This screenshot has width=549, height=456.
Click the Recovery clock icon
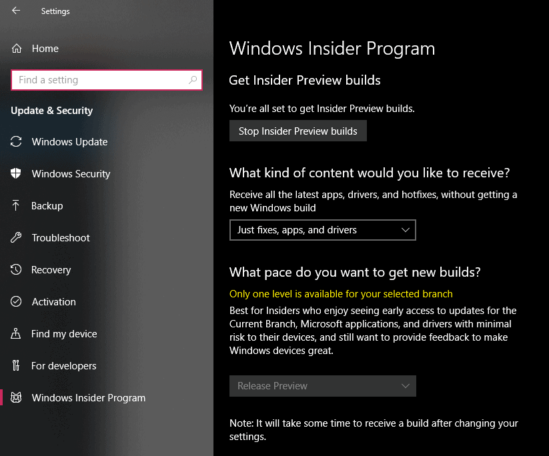click(x=16, y=269)
